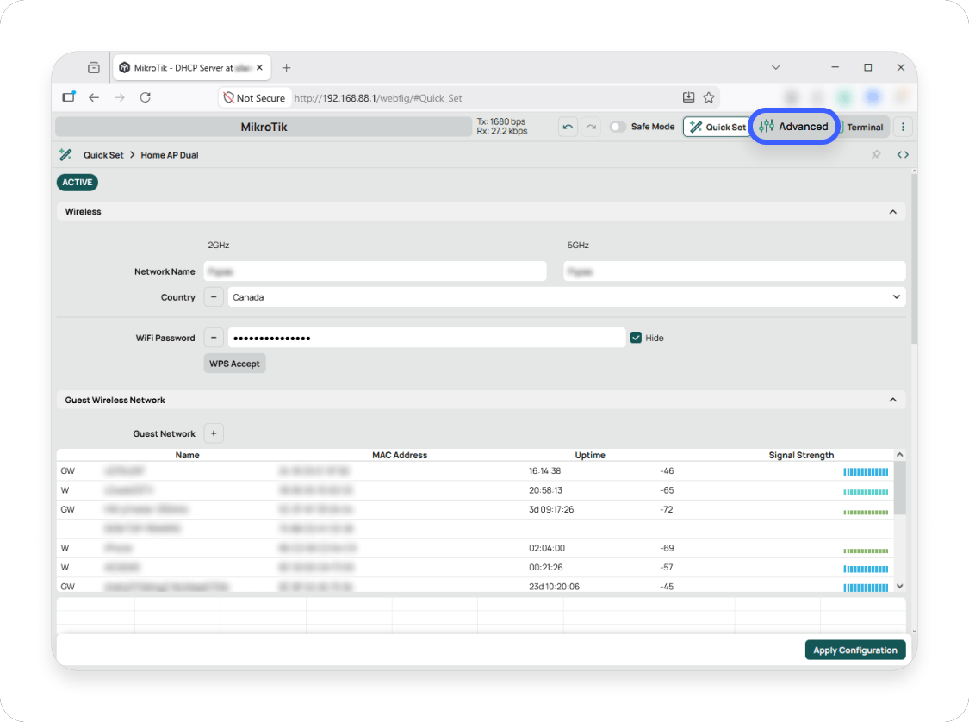This screenshot has width=969, height=722.
Task: Select the client row with uptime 3d 09:17:26
Action: 475,509
